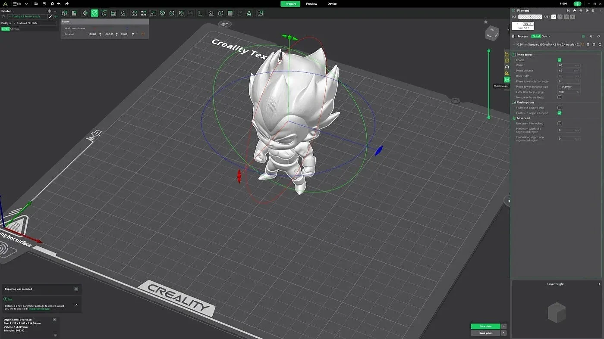Click the bottom handle of layer slider
Screen dimensions: 604x339
click(x=489, y=117)
